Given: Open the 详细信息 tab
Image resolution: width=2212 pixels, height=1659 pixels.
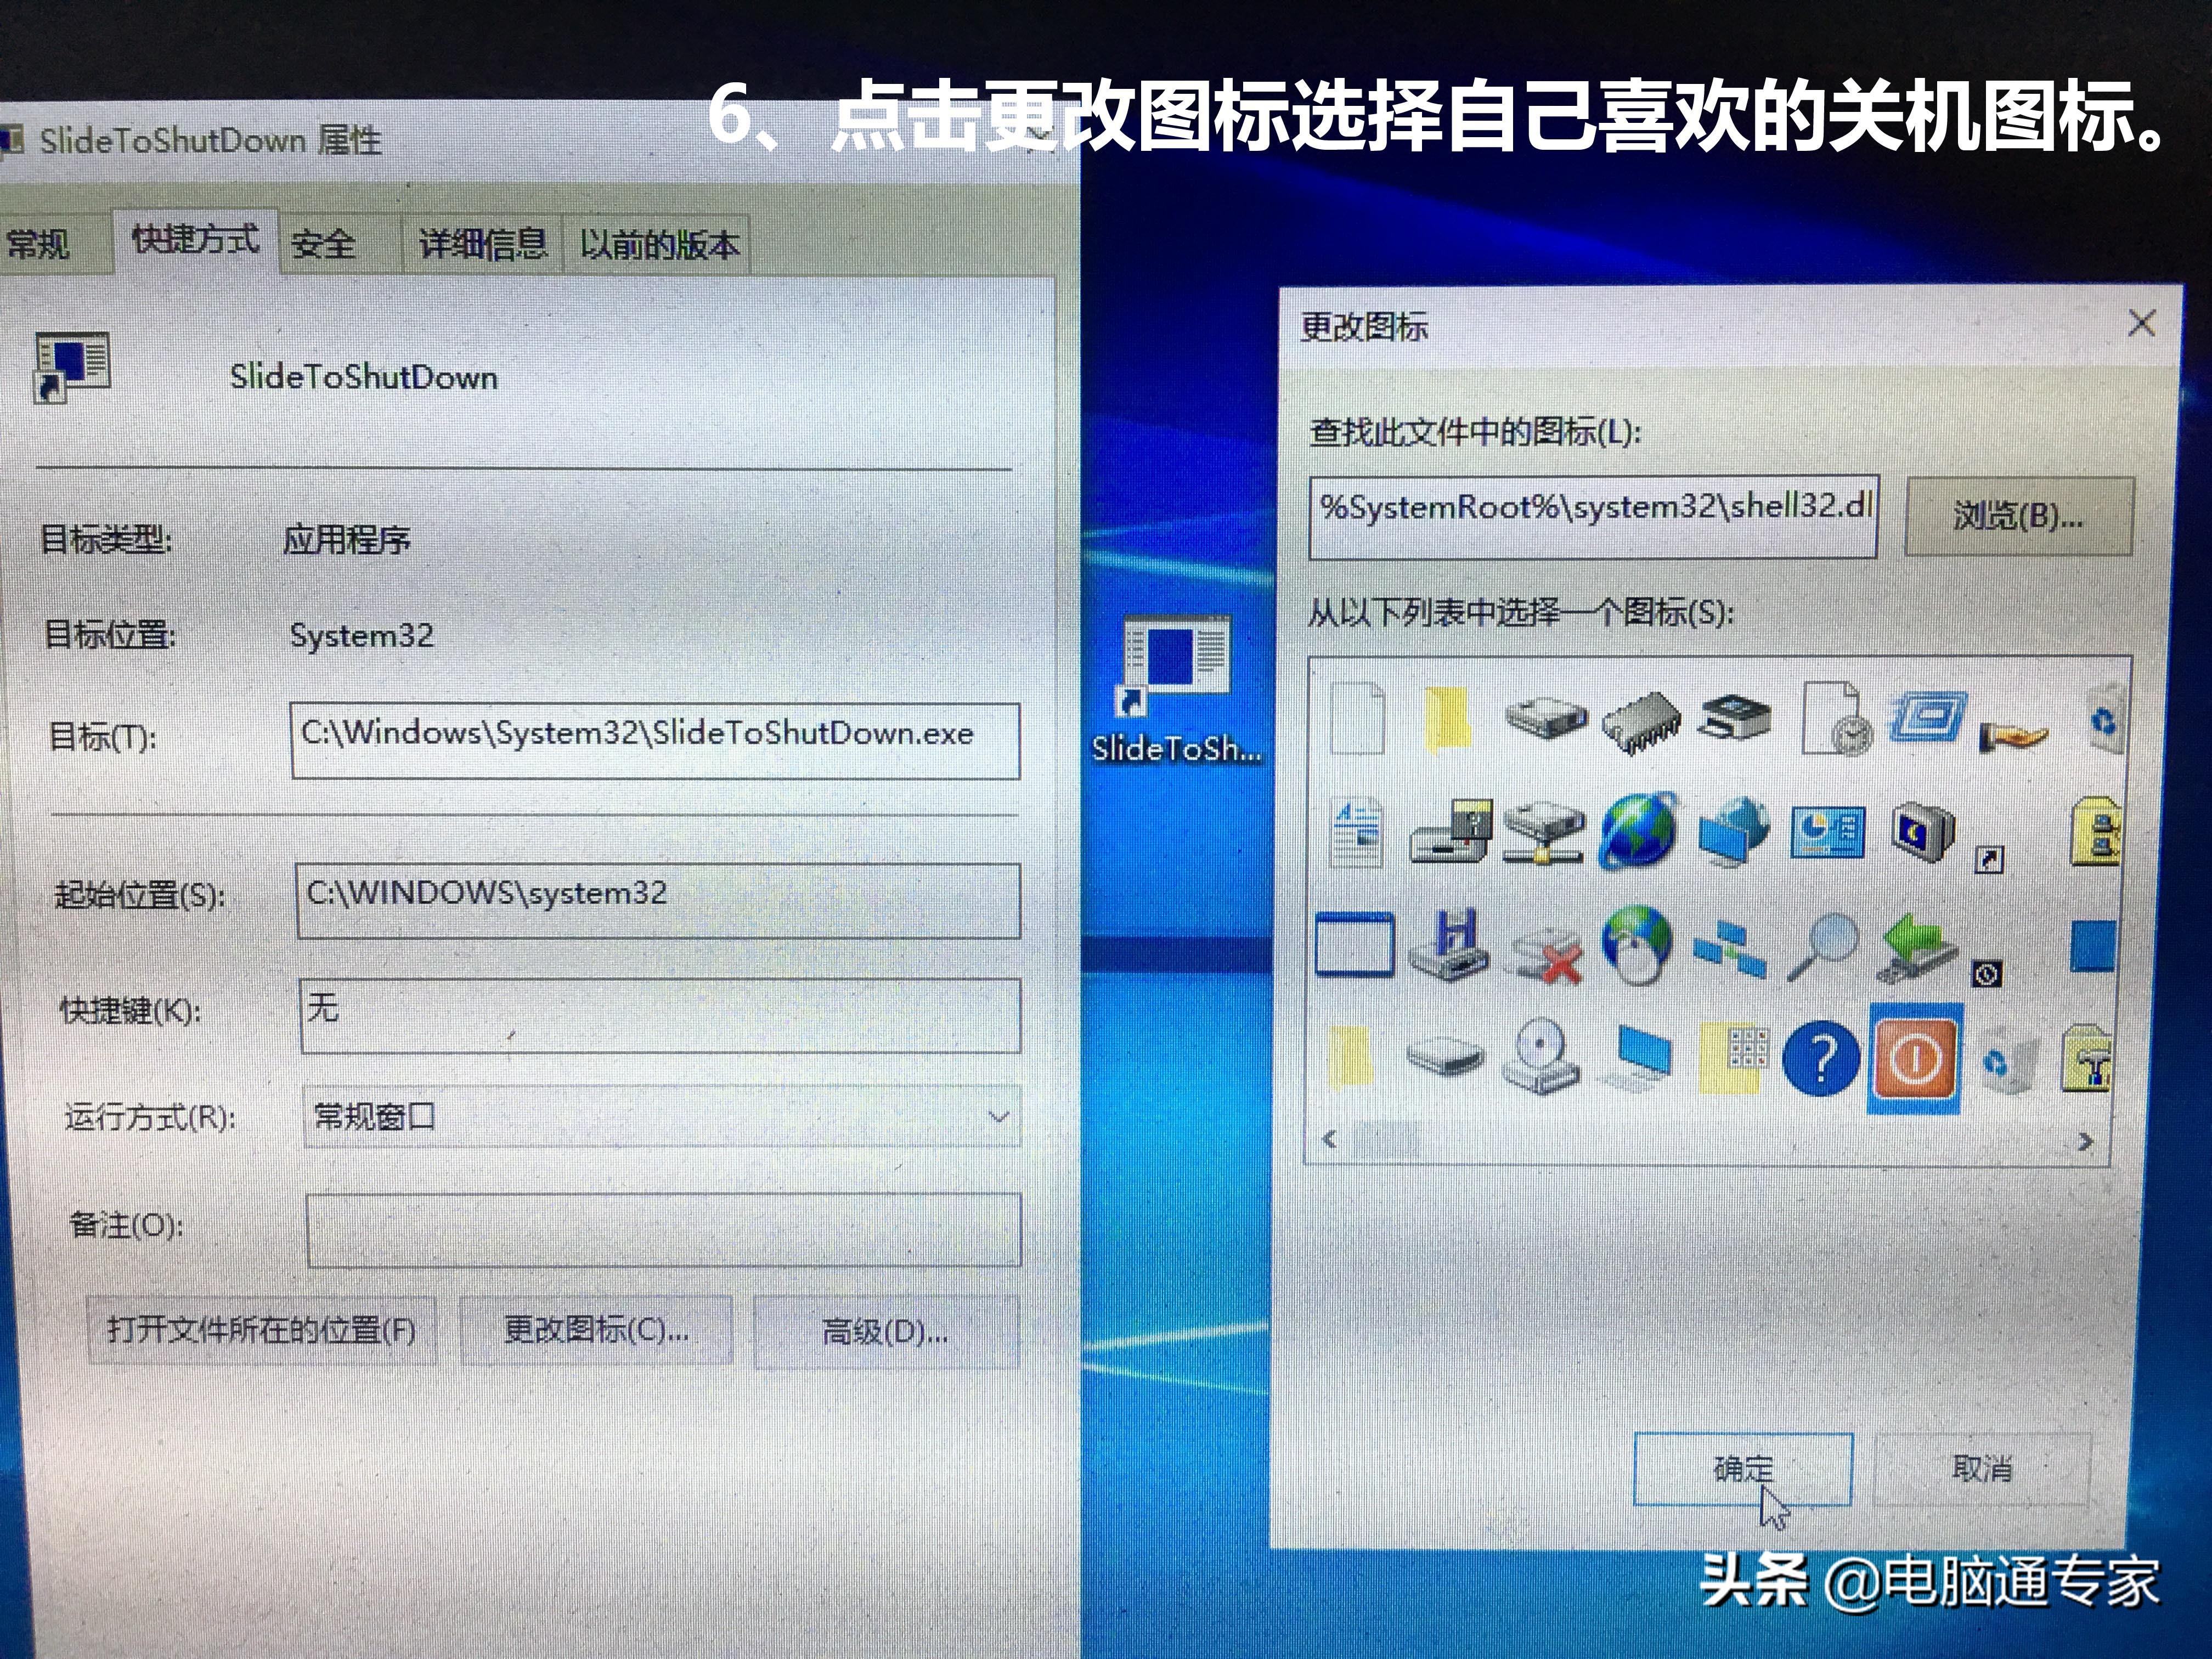Looking at the screenshot, I should click(483, 244).
